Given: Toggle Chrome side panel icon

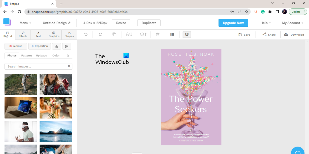Looking at the screenshot, I should click(277, 12).
